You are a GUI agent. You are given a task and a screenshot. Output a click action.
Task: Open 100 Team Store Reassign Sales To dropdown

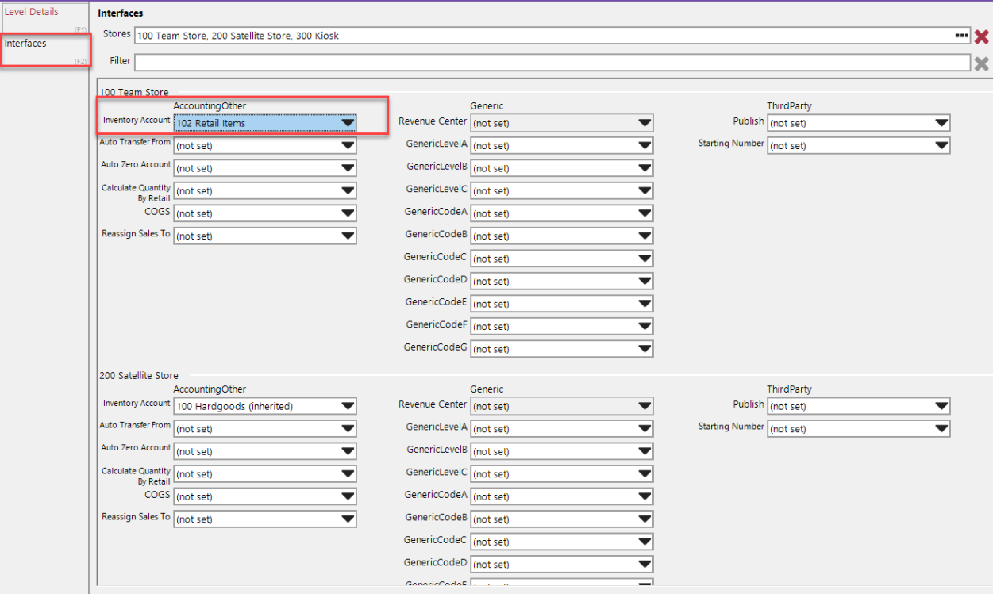coord(265,236)
